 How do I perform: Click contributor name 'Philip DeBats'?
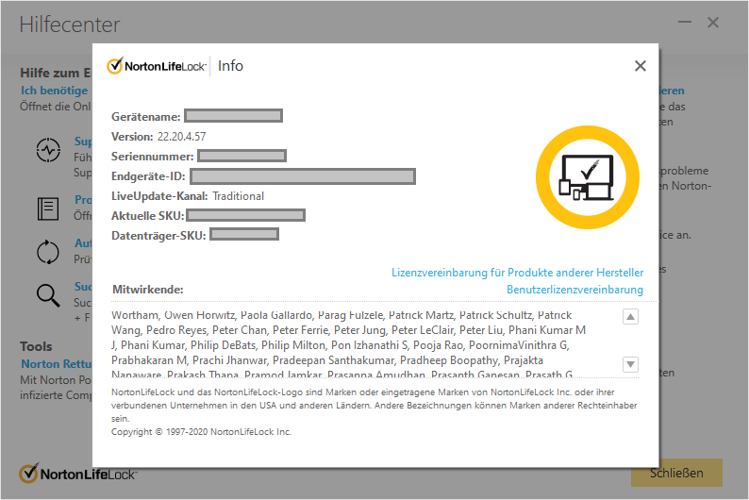point(223,344)
